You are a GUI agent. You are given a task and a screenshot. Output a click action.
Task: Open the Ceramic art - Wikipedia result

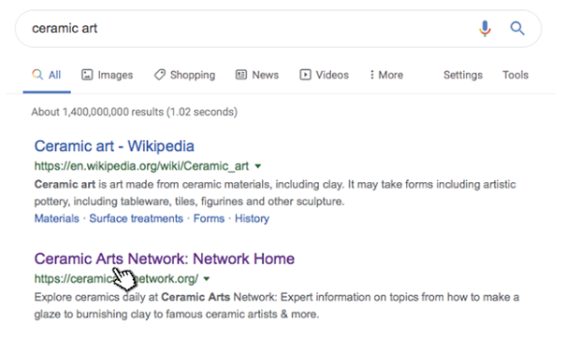114,147
